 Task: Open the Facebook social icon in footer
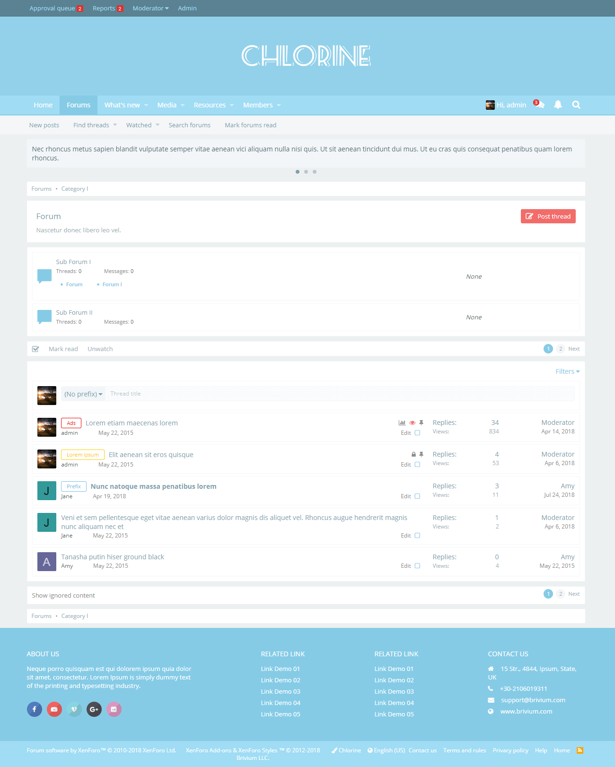[35, 709]
